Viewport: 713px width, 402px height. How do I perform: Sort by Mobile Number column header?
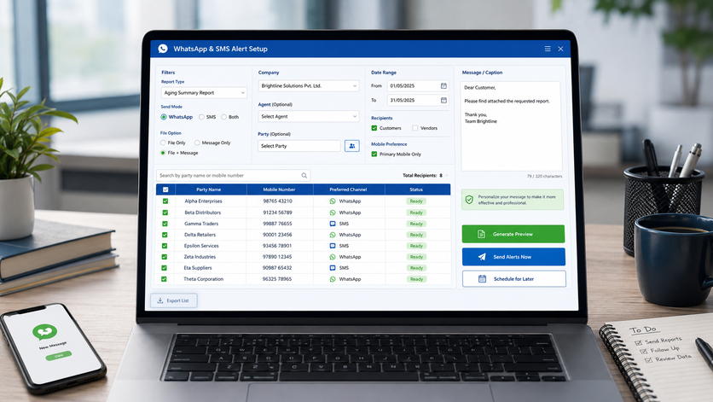pyautogui.click(x=279, y=189)
